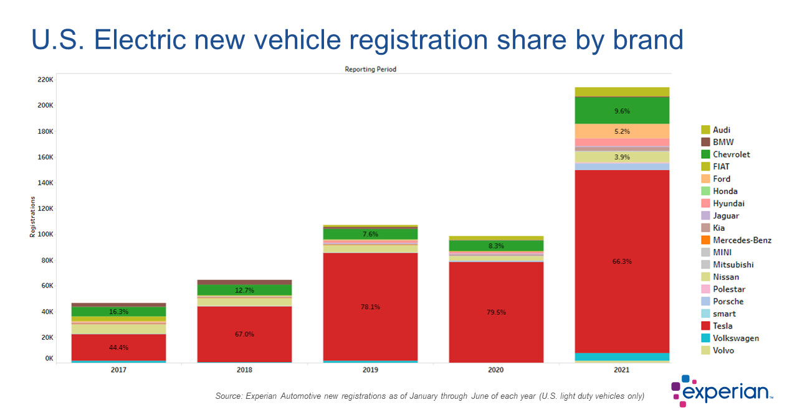Select the 12.7% Chevrolet segment in 2018
The height and width of the screenshot is (420, 787).
[x=244, y=290]
